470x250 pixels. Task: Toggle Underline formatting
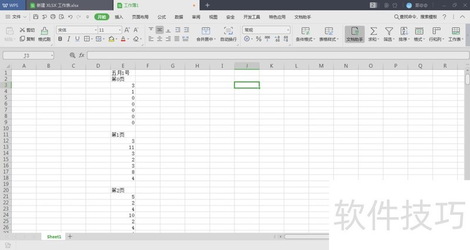[78, 39]
